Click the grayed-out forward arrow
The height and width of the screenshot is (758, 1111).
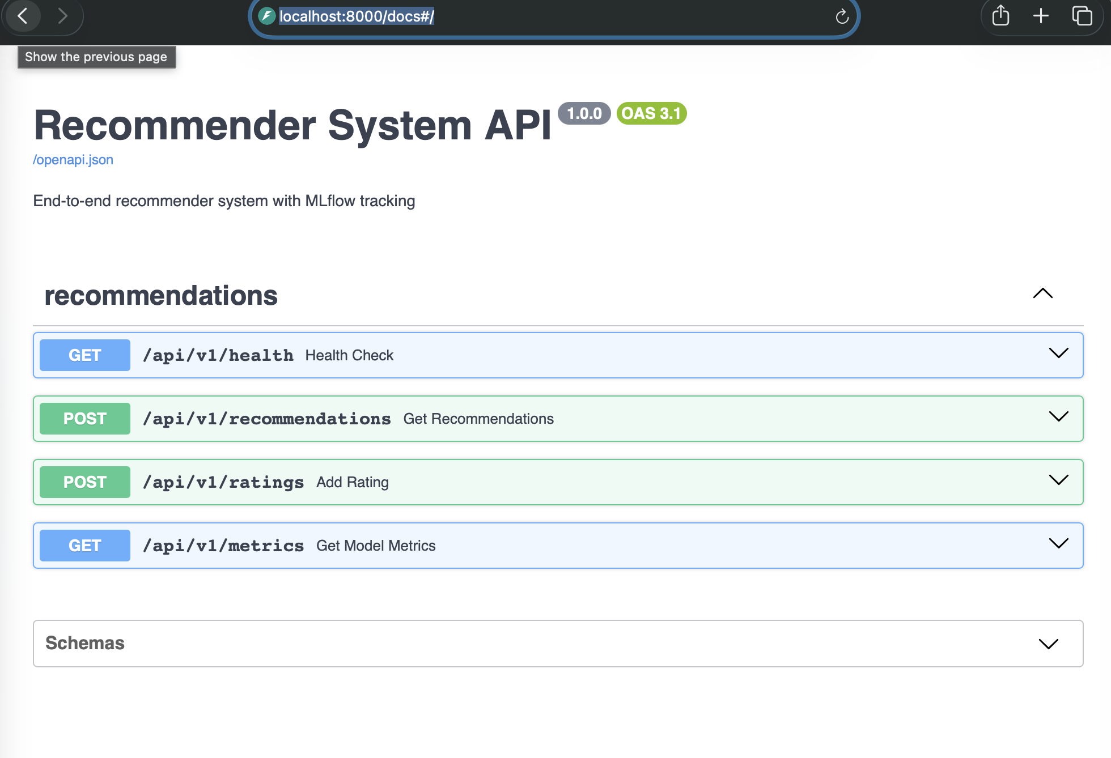point(63,16)
